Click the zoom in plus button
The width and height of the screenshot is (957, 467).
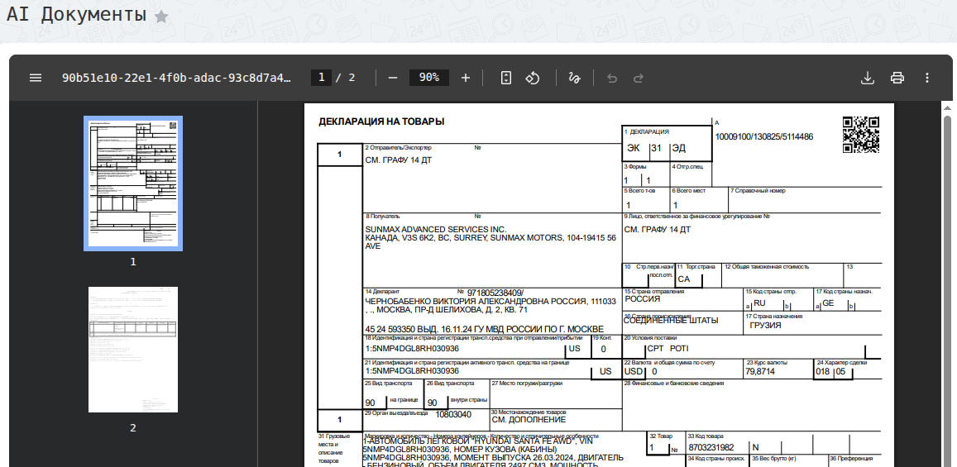466,78
